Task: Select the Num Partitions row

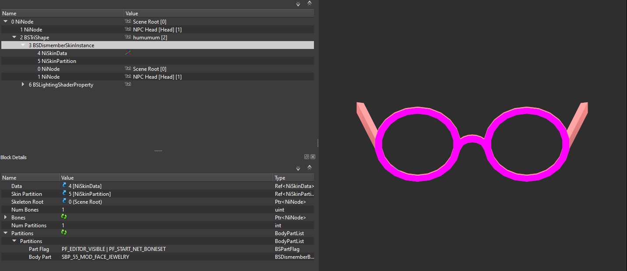Action: click(x=158, y=225)
